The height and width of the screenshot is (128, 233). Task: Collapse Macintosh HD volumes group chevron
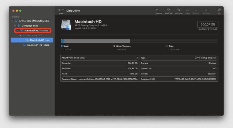click(18, 31)
